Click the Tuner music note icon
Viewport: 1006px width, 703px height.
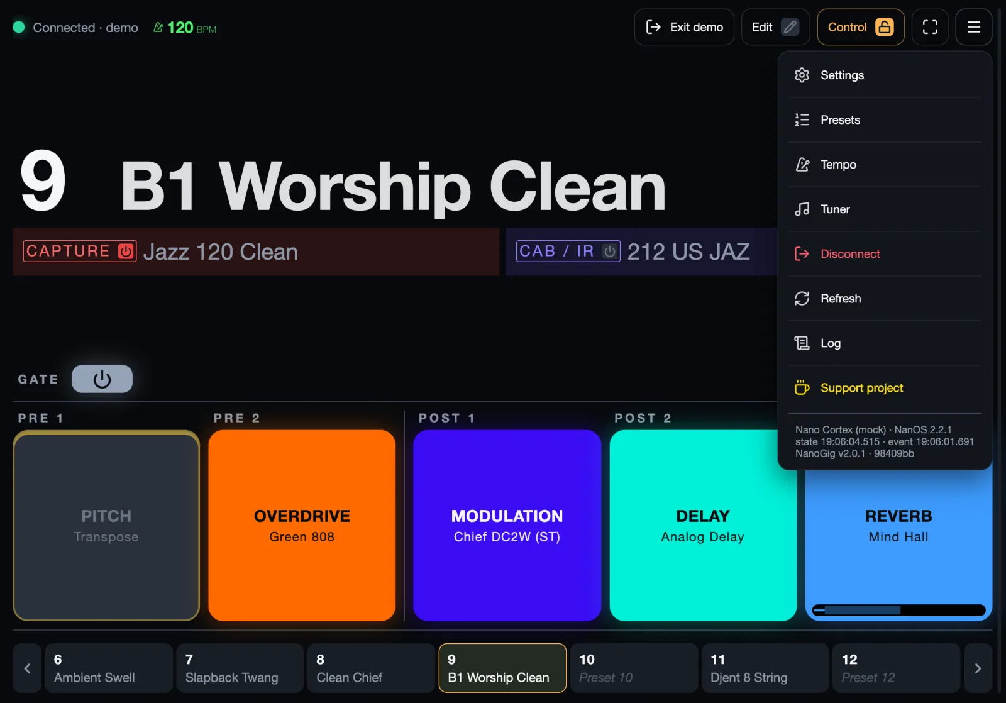[802, 209]
